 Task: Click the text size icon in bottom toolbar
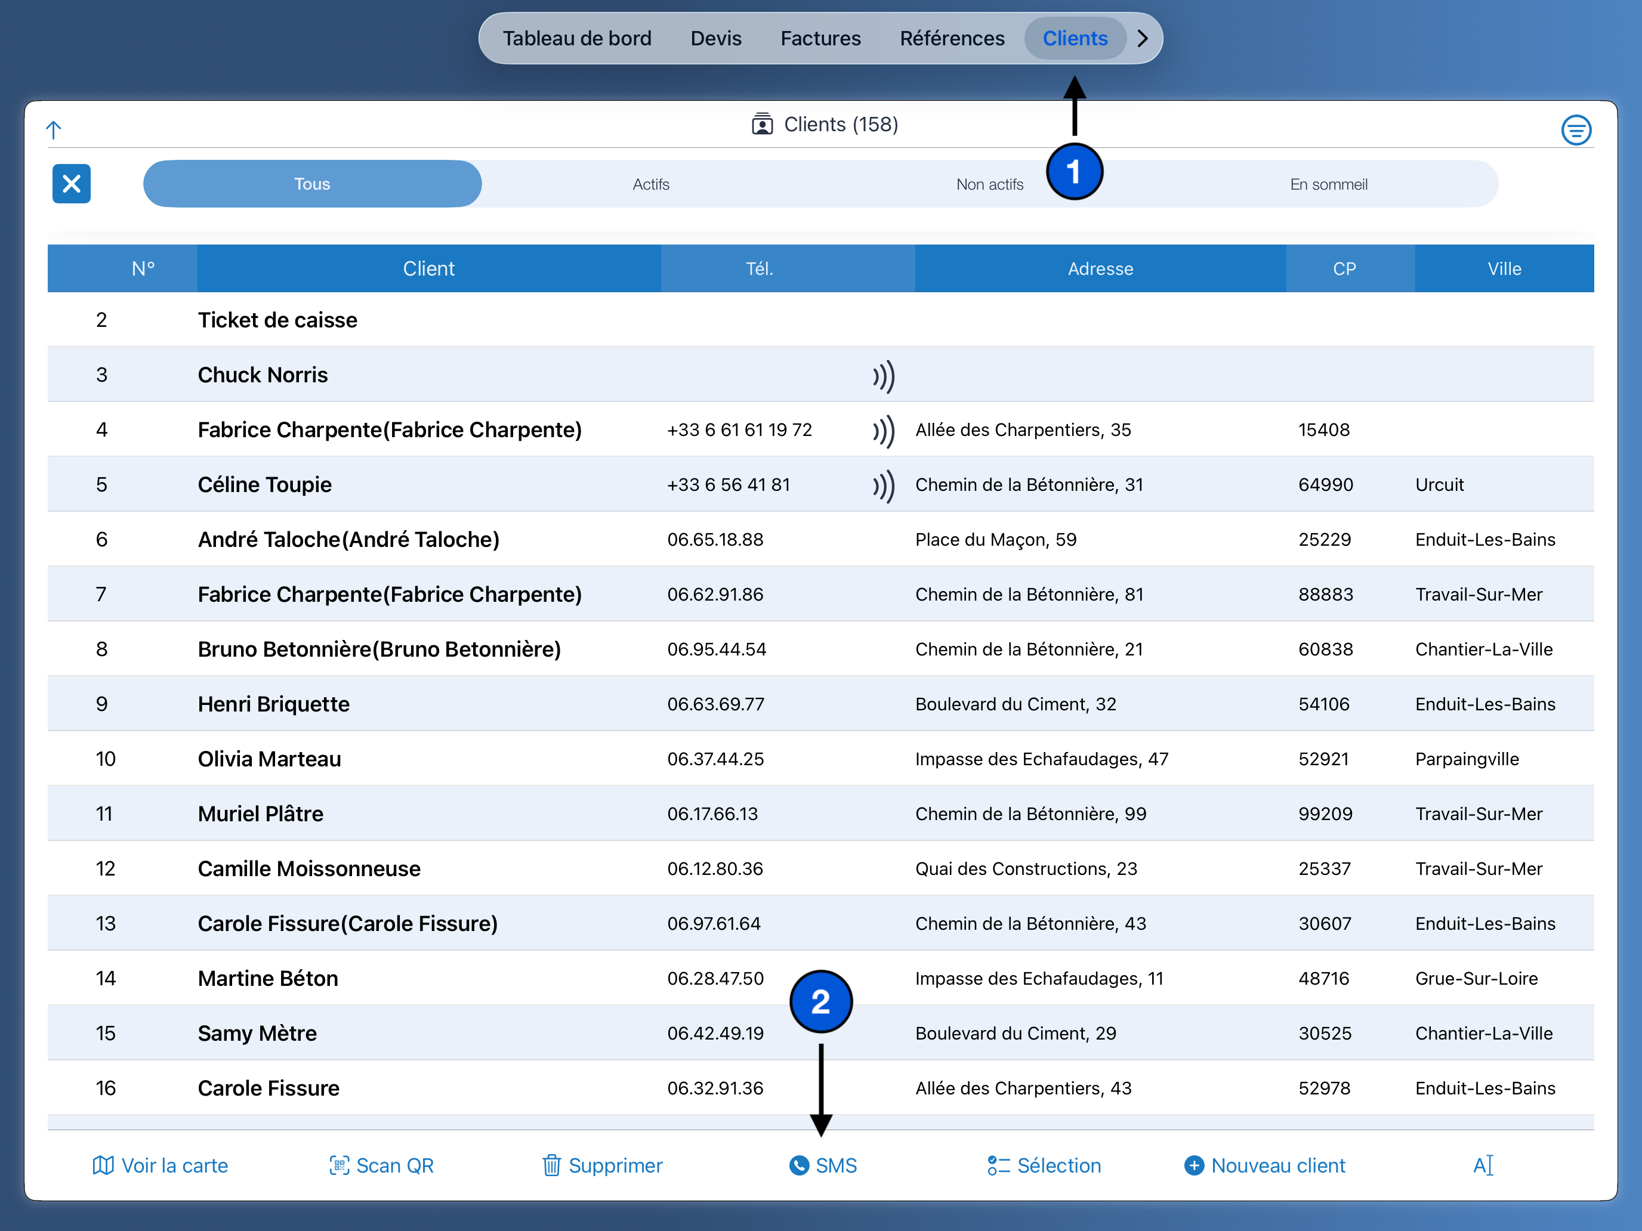[1483, 1165]
